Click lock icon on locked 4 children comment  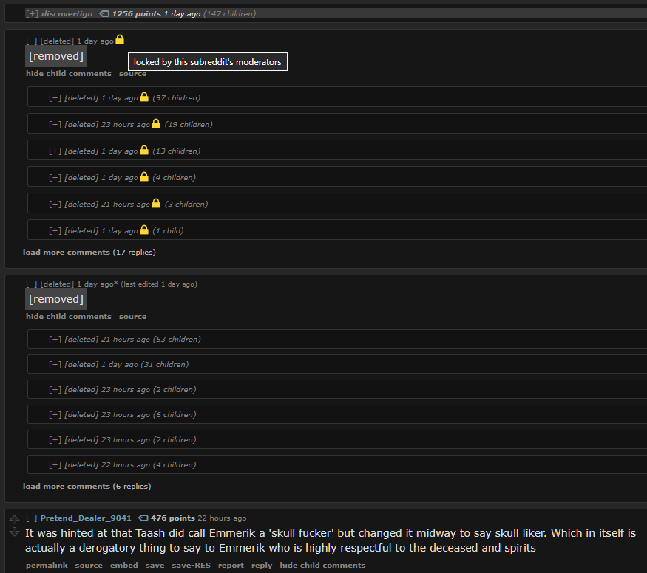click(144, 176)
